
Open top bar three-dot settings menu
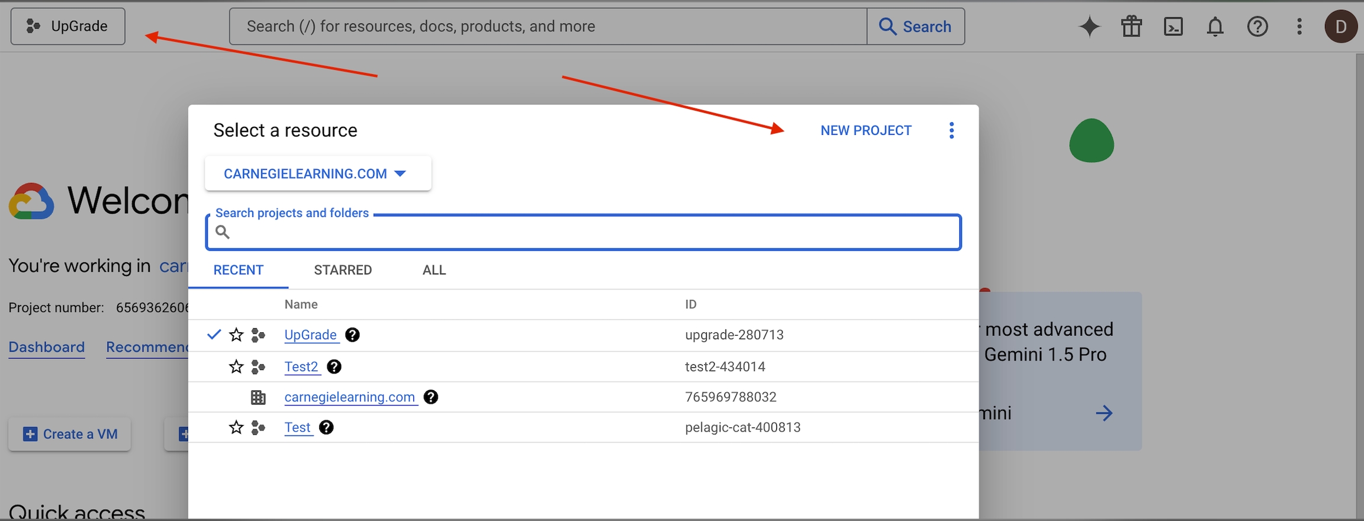pos(1299,27)
